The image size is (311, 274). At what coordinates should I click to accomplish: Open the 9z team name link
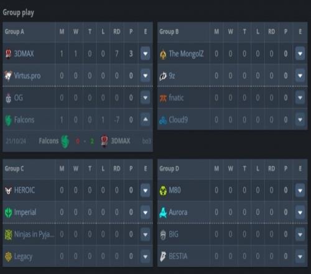tap(172, 75)
